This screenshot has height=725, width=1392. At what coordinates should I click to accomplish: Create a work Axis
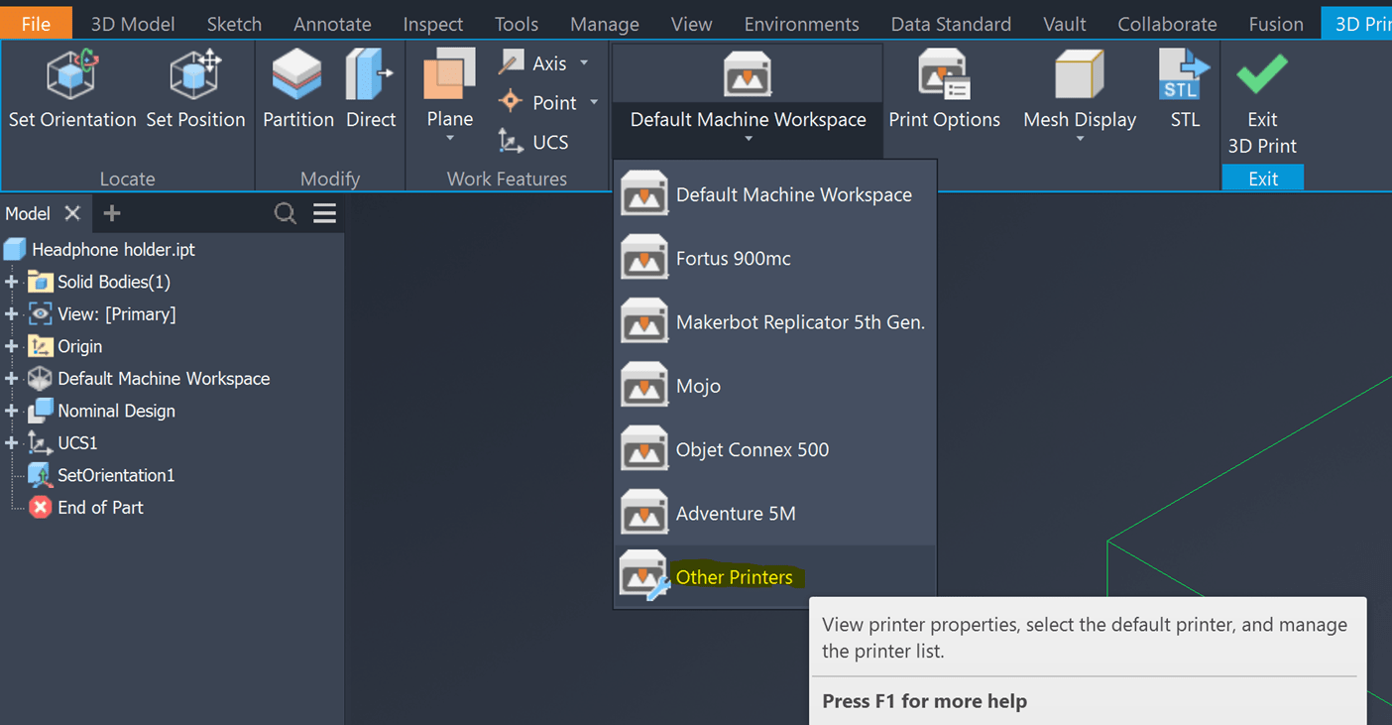coord(533,63)
